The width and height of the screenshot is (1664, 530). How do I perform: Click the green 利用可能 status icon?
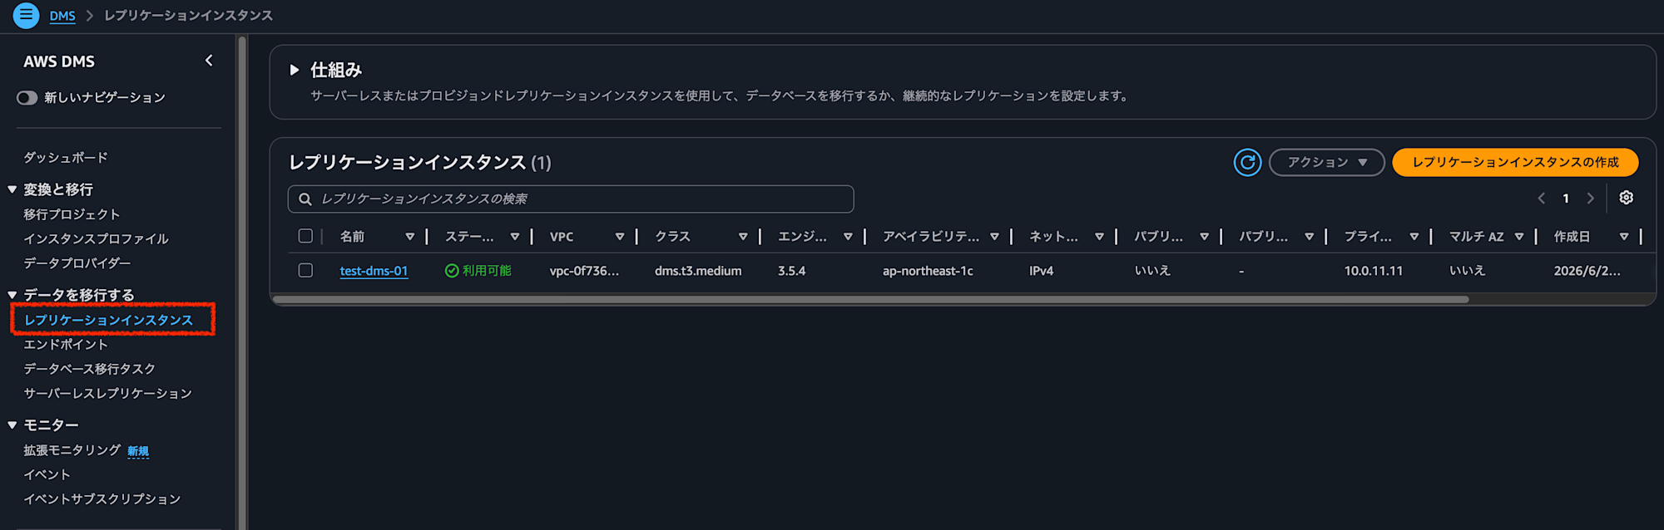[x=452, y=271]
